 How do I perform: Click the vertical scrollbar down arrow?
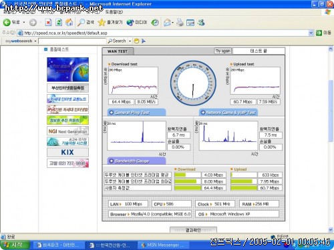pyautogui.click(x=331, y=229)
